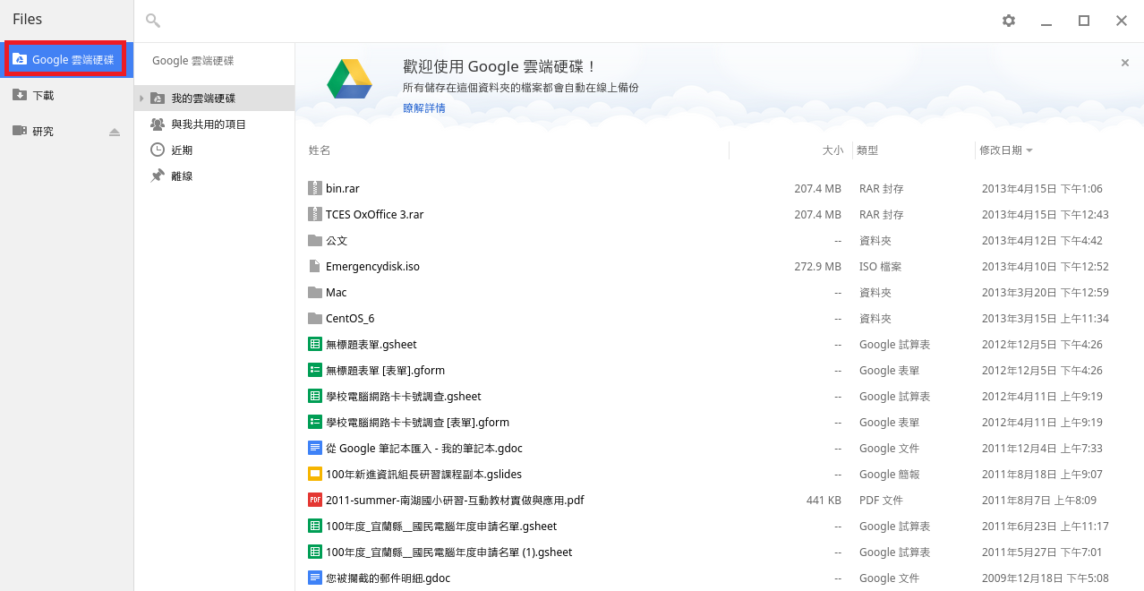Click the ISO 檔案 type cell
The width and height of the screenshot is (1144, 591).
click(x=881, y=267)
